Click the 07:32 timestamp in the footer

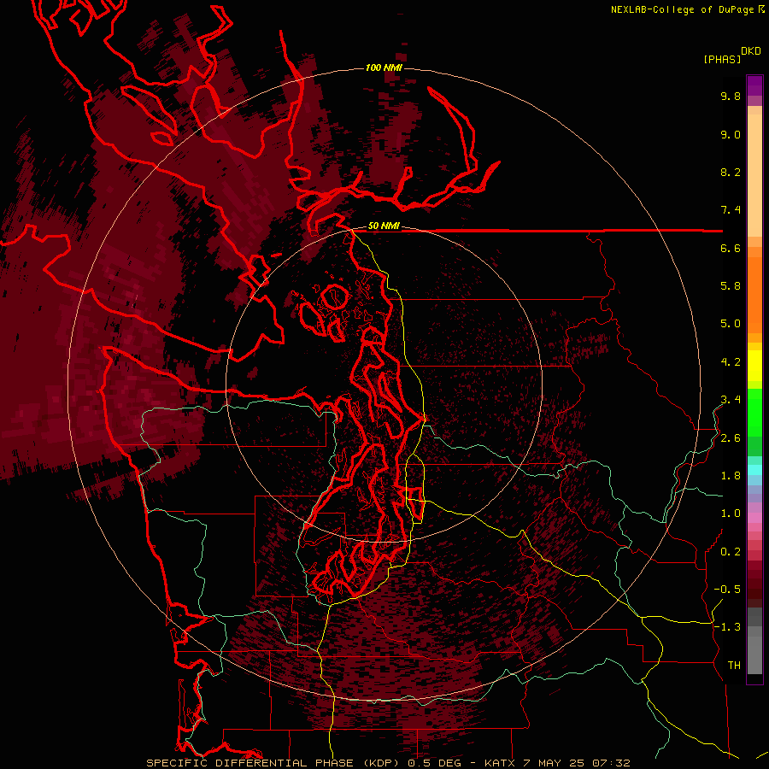[x=611, y=763]
